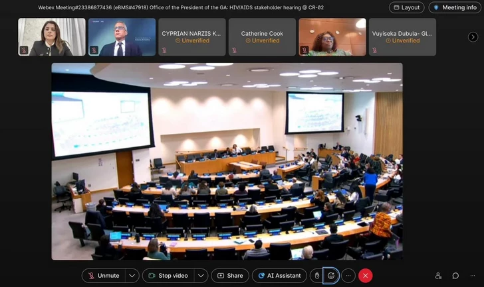Select CYPRIAN NARZIS participant tile
484x287 pixels.
192,37
